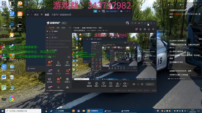Open the 商店 tab in Steam

[x=36, y=15]
